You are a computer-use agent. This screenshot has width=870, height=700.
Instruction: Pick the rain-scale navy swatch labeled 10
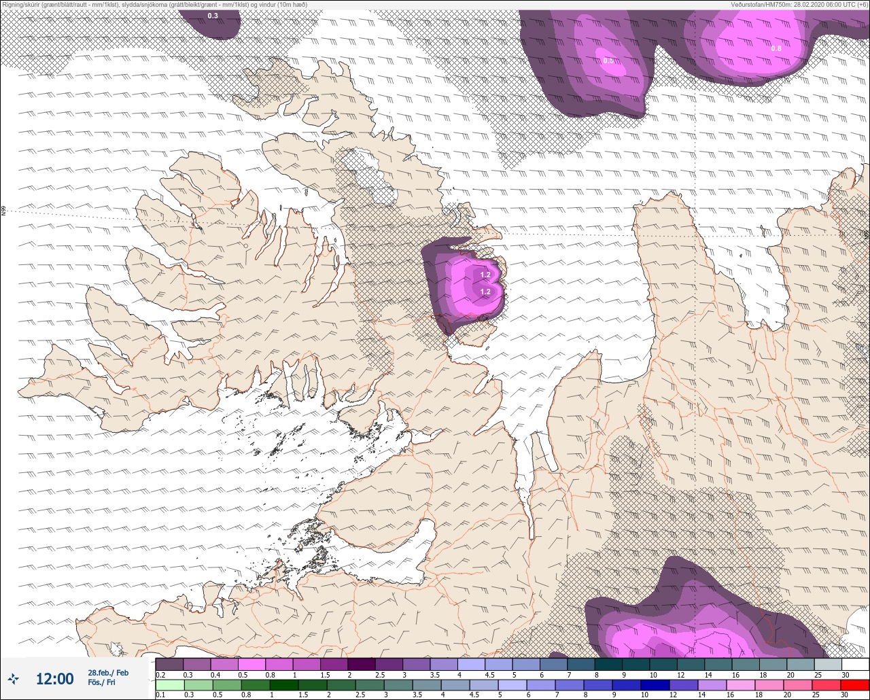point(655,684)
